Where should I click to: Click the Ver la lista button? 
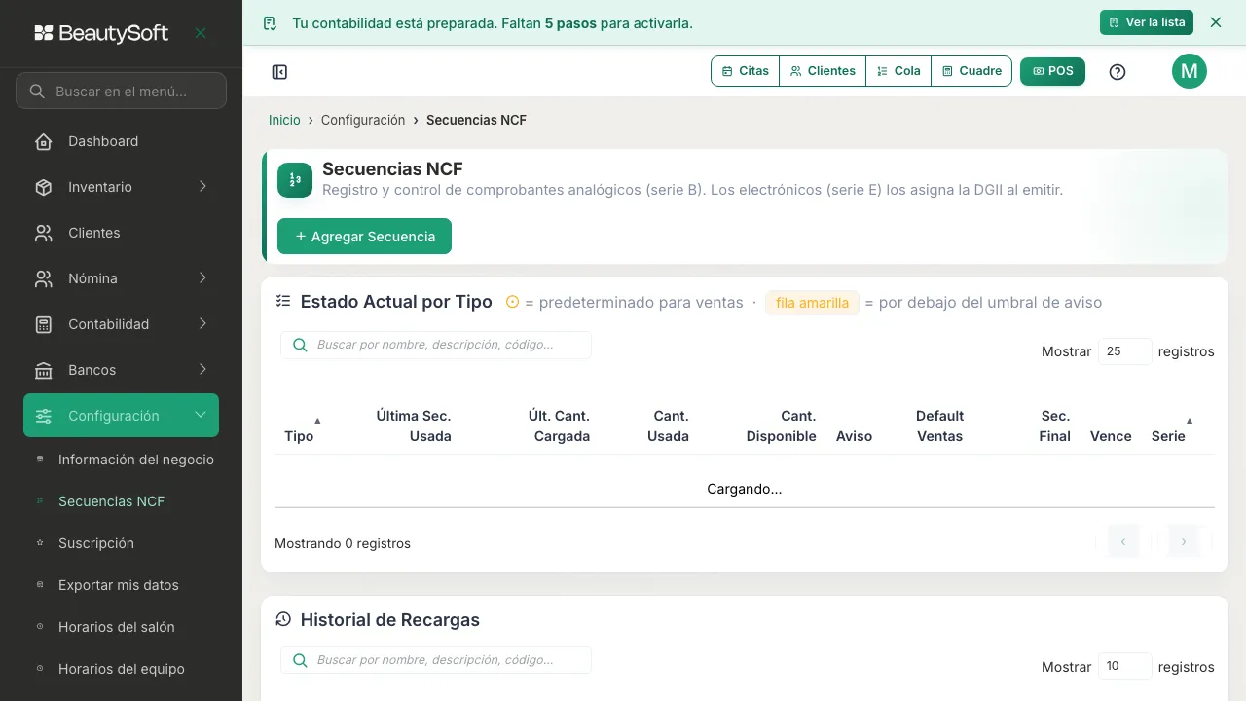point(1147,22)
